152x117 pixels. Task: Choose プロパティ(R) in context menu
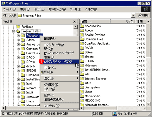coord(60,106)
